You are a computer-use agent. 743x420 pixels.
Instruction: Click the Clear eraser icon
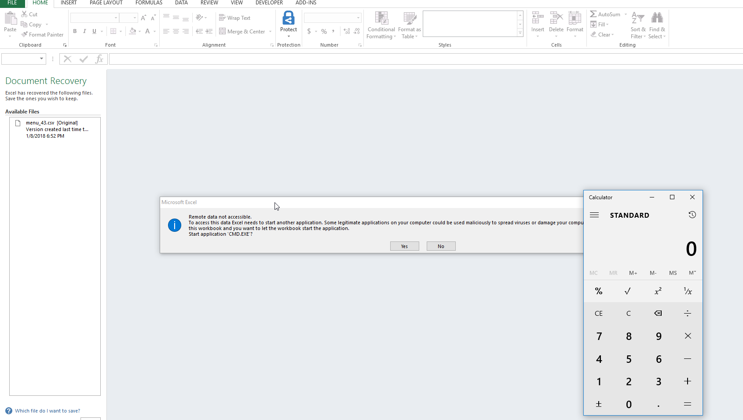click(593, 34)
